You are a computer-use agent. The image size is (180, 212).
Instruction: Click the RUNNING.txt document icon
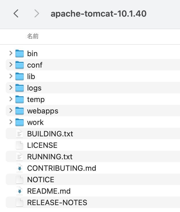tap(20, 157)
